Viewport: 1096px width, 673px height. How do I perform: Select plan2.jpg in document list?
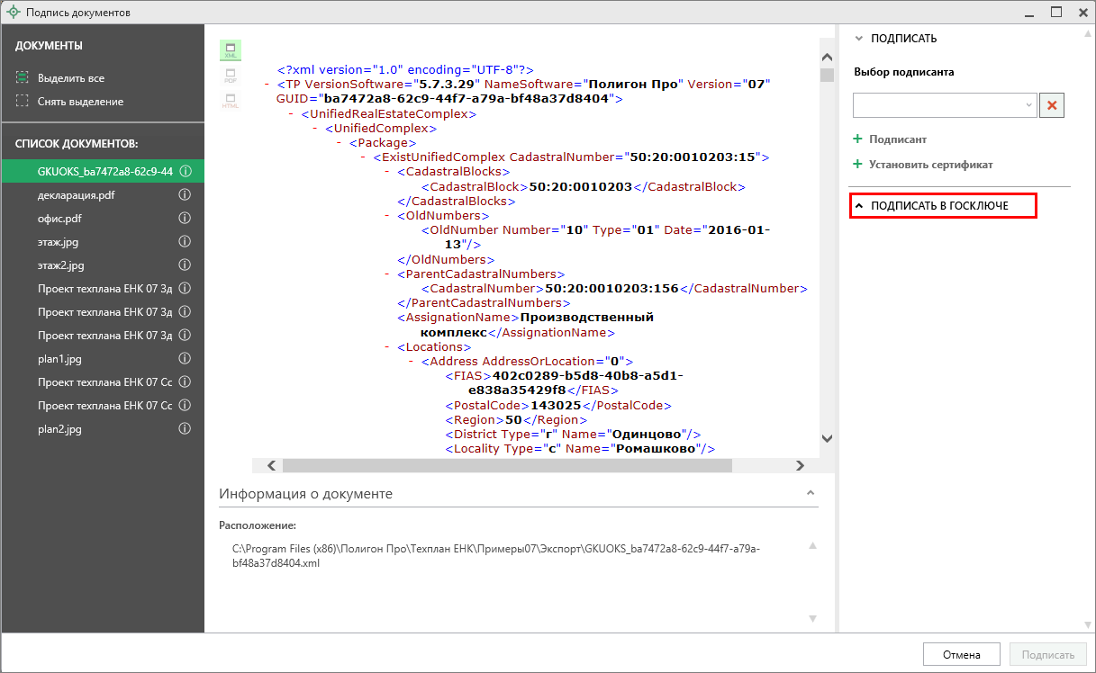(x=59, y=429)
